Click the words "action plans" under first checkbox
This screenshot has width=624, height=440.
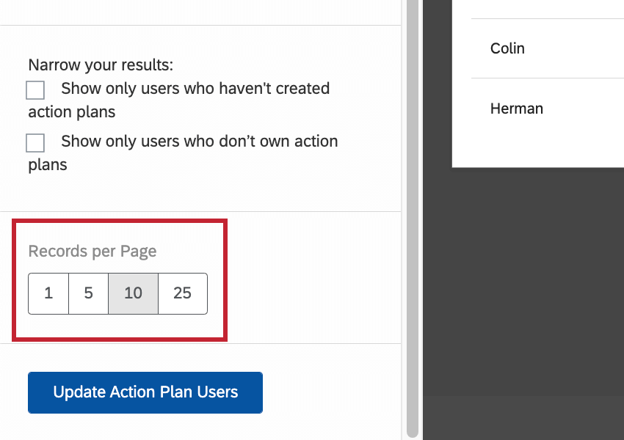[x=72, y=112]
